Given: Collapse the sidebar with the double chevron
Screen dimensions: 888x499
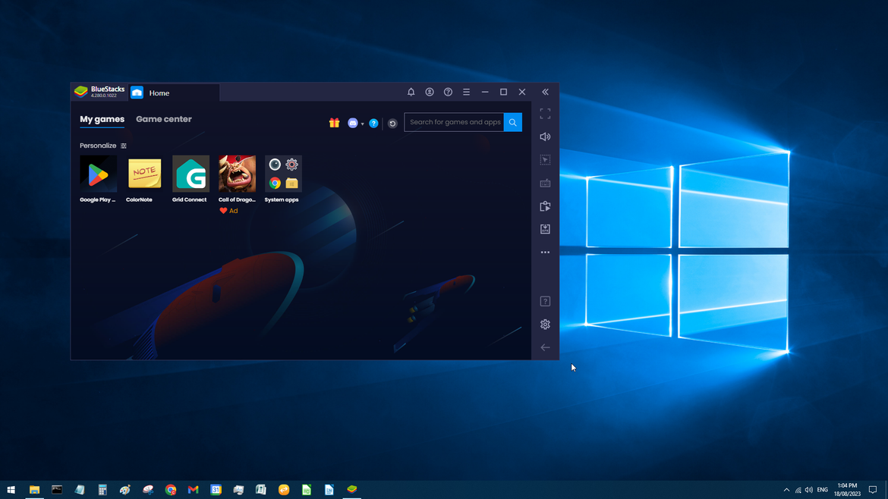Looking at the screenshot, I should tap(545, 92).
